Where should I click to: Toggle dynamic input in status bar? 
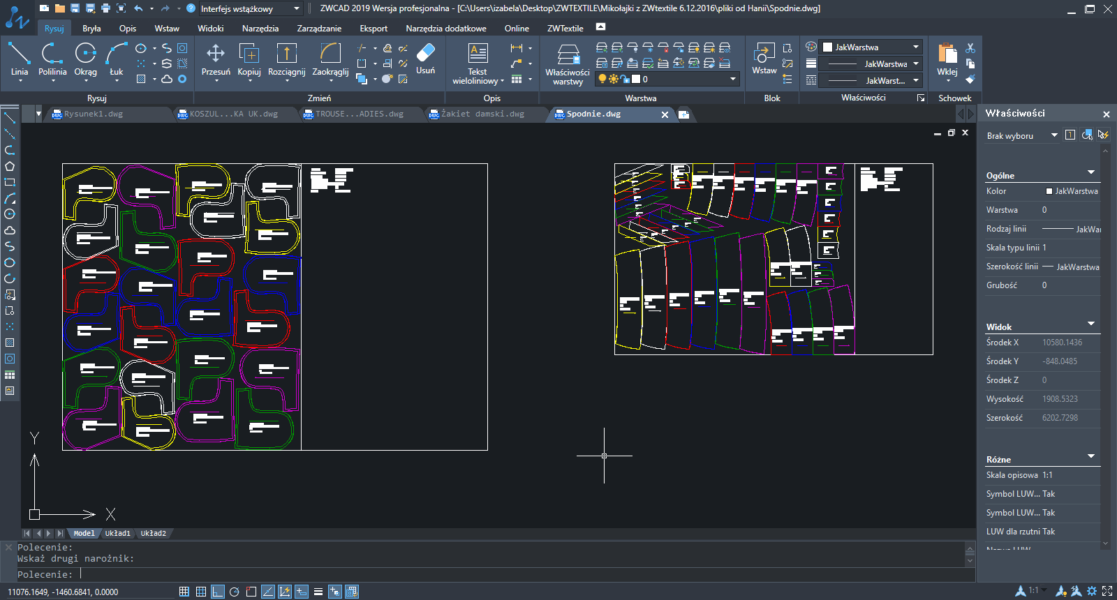pyautogui.click(x=302, y=592)
